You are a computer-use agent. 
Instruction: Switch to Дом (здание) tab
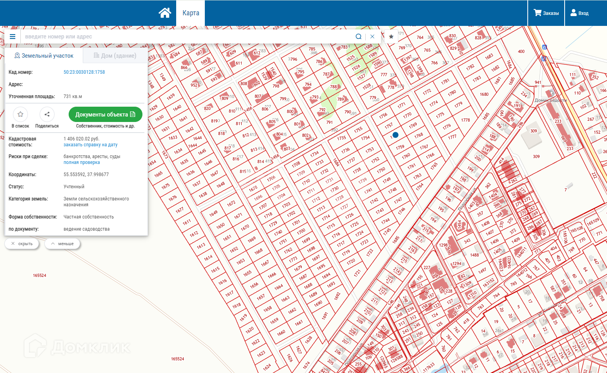point(115,56)
